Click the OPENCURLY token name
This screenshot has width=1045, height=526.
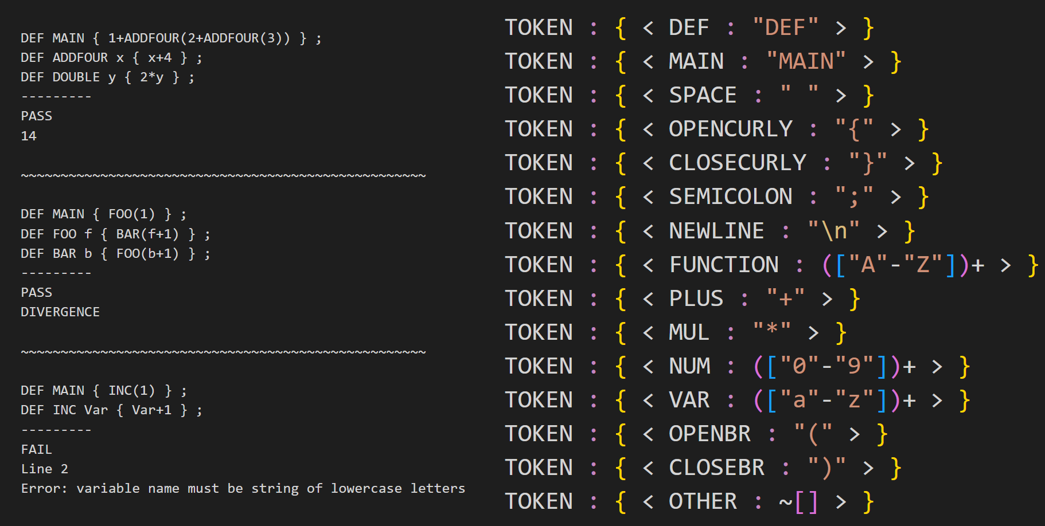pyautogui.click(x=731, y=129)
